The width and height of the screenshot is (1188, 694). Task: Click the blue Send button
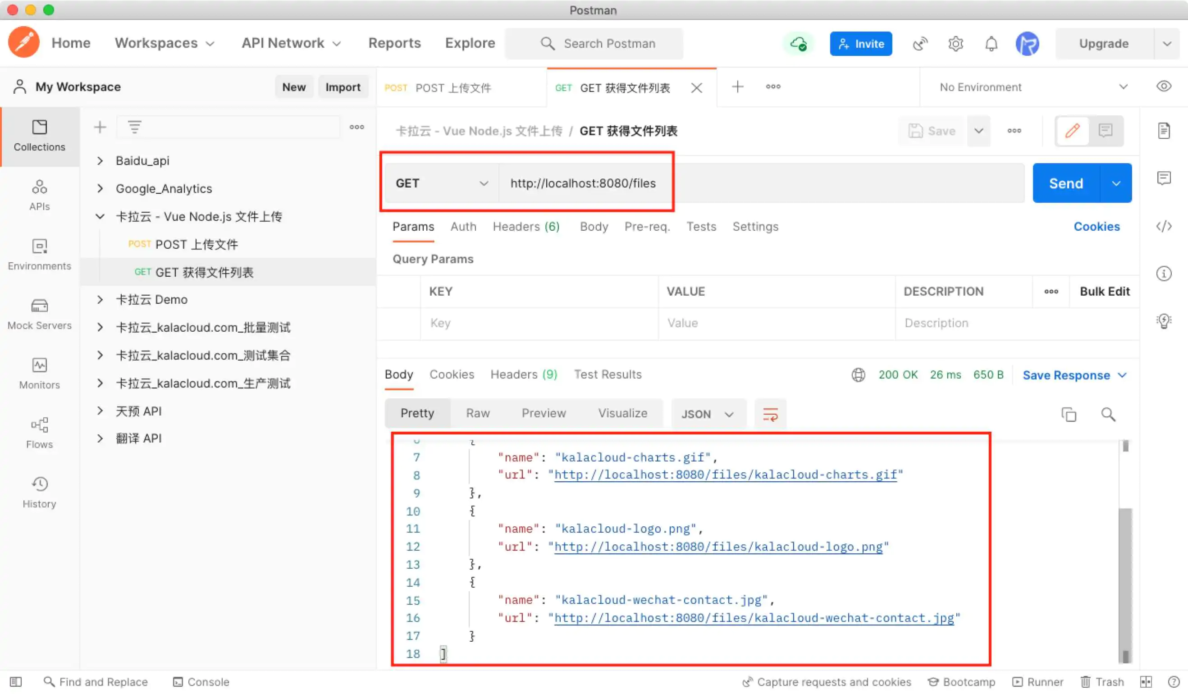pos(1065,183)
